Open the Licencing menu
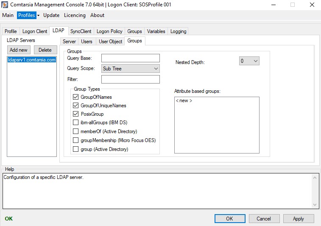The height and width of the screenshot is (226, 321). (x=75, y=15)
